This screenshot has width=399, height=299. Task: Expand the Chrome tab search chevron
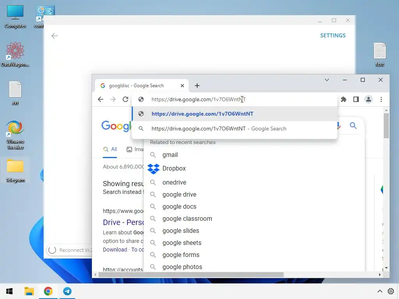pos(327,80)
